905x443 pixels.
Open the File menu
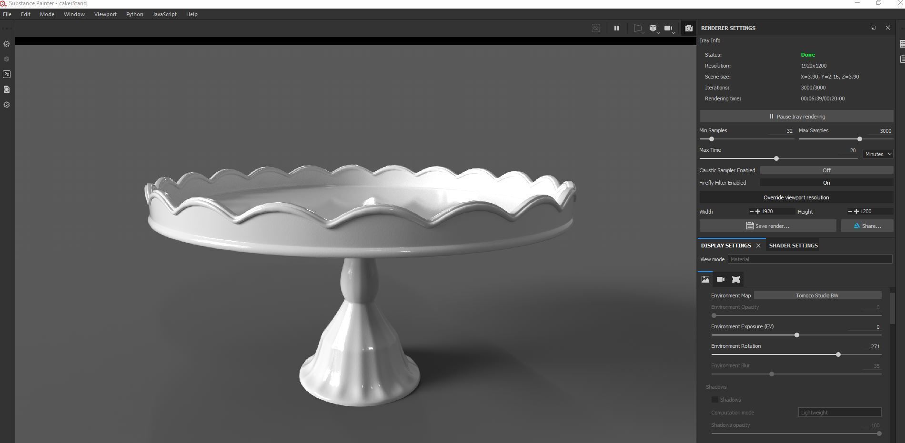[7, 14]
